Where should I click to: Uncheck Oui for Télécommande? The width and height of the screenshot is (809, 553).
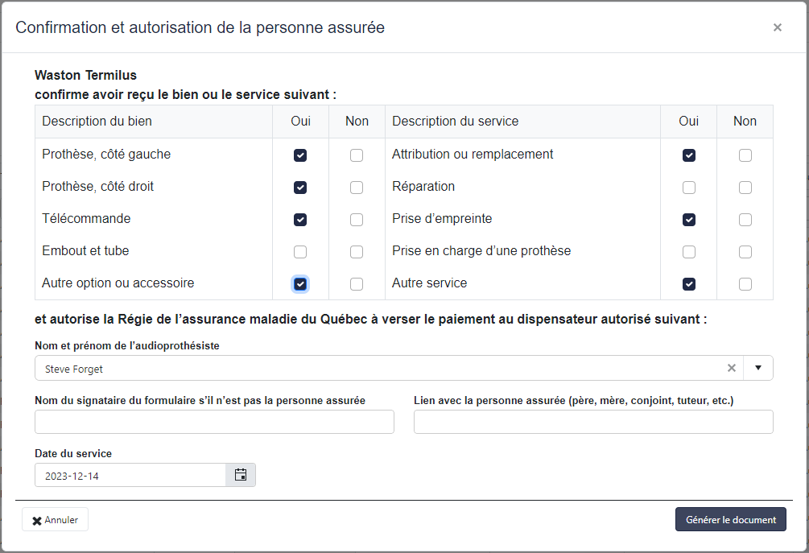pos(300,220)
